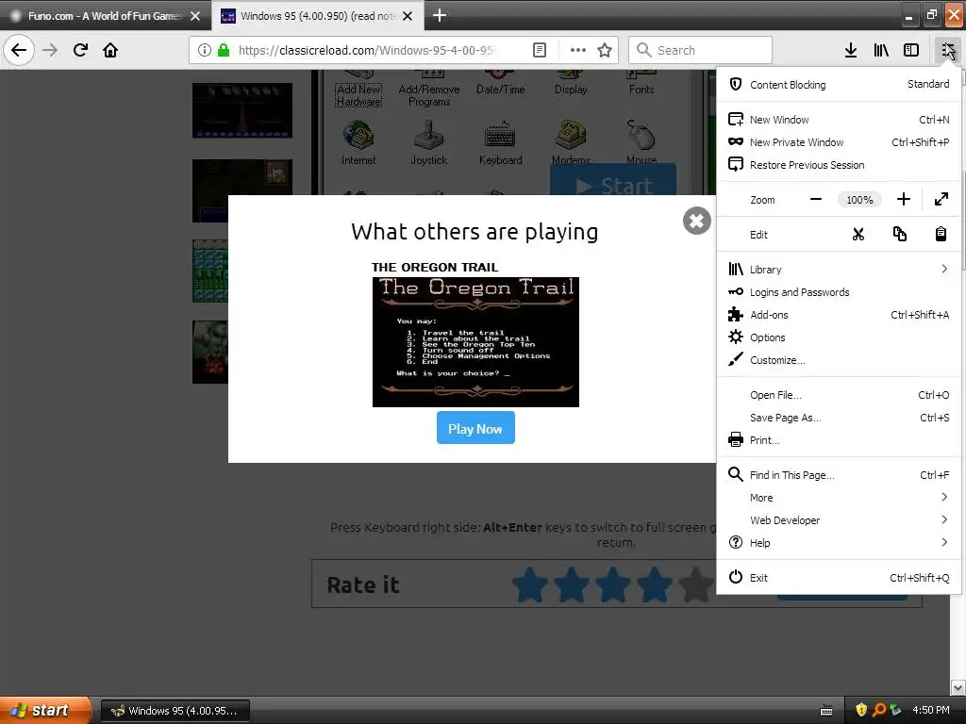Open Add-ons from the menu
Screen dimensions: 966x724
point(839,315)
